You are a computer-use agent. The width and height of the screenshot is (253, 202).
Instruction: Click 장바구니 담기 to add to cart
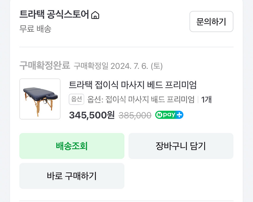pos(181,146)
